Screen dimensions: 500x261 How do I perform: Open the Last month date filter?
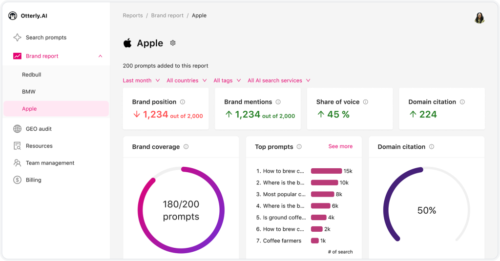pos(141,80)
